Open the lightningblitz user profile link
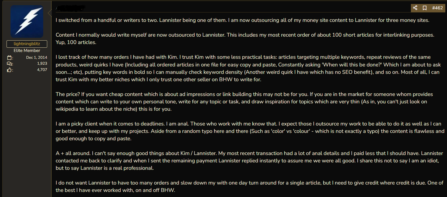The height and width of the screenshot is (197, 447). tap(27, 44)
